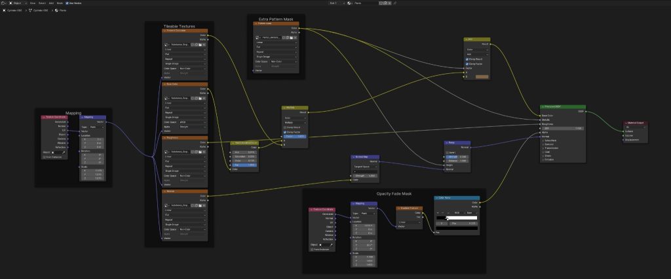Screen dimensions: 671x279
Task: Open RGB color mode menu in Color Ramp
Action: click(x=458, y=213)
